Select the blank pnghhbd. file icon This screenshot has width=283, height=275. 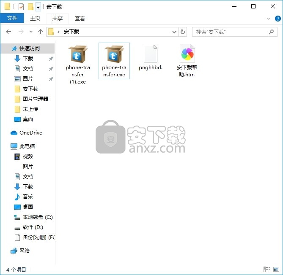point(151,54)
